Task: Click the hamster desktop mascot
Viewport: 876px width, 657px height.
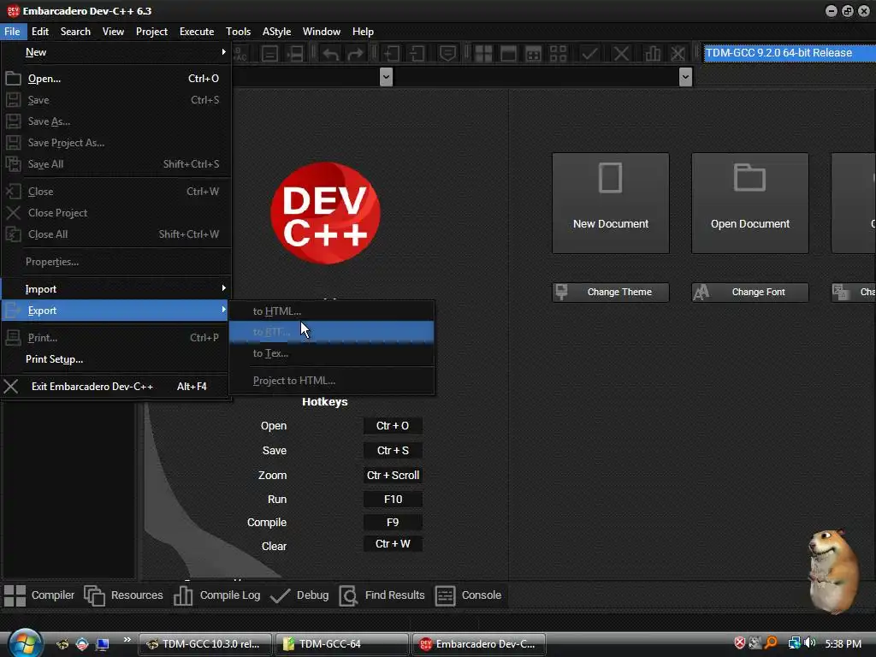Action: point(834,571)
